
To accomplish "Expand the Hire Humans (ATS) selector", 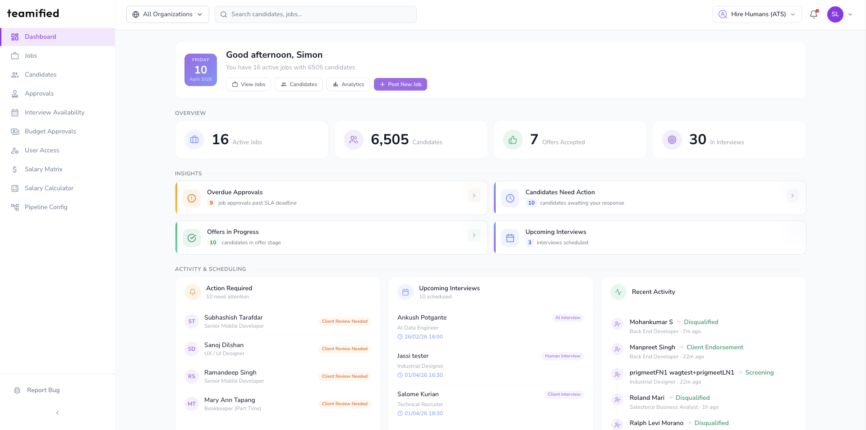I will [757, 14].
